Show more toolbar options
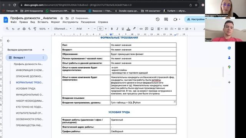Image resolution: width=246 pixels, height=138 pixels. (x=194, y=29)
